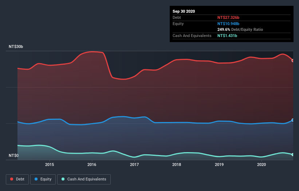The height and width of the screenshot is (191, 299).
Task: Click the Debt label in the tooltip
Action: pos(177,17)
